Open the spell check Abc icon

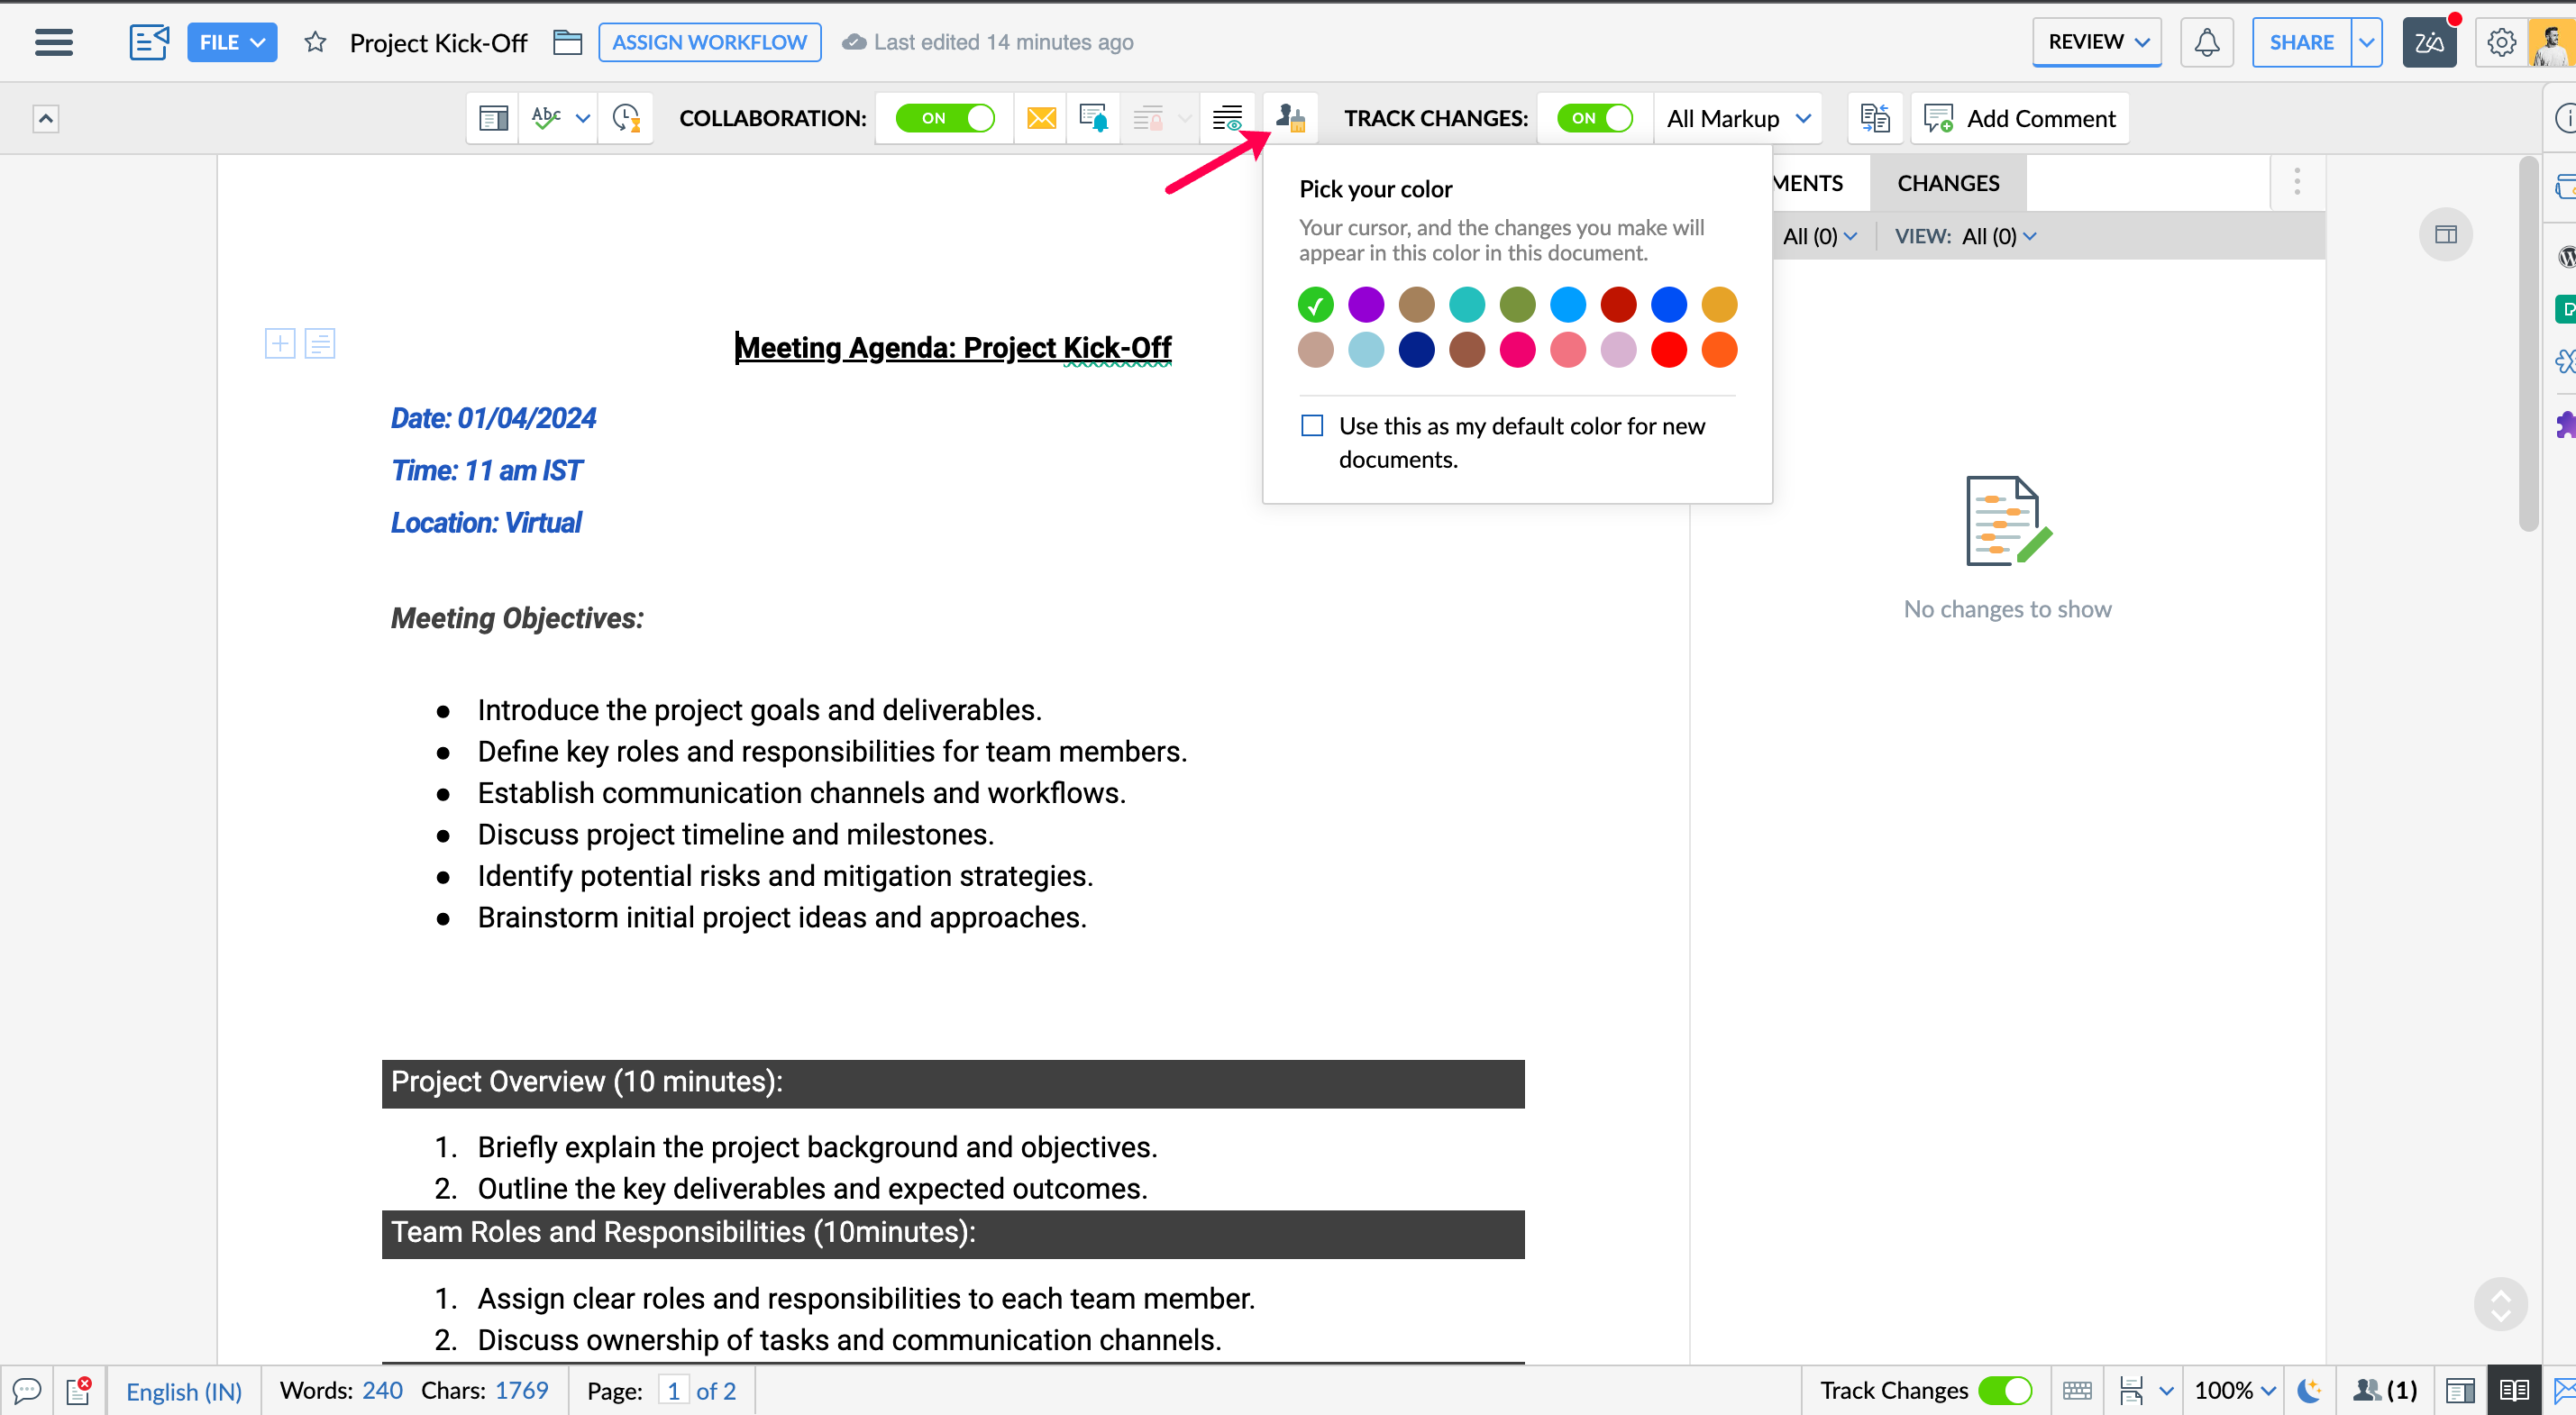[546, 118]
